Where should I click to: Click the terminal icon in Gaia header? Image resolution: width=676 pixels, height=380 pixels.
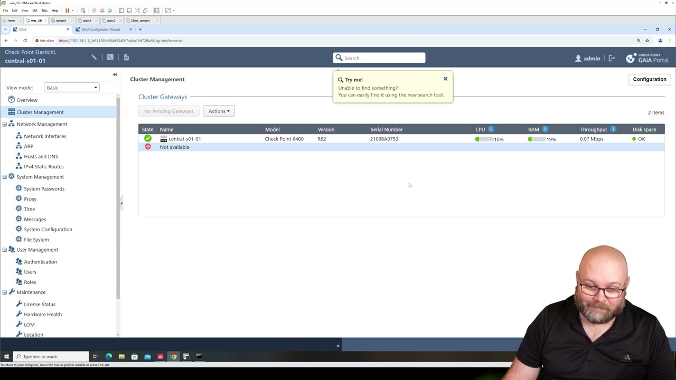point(110,57)
